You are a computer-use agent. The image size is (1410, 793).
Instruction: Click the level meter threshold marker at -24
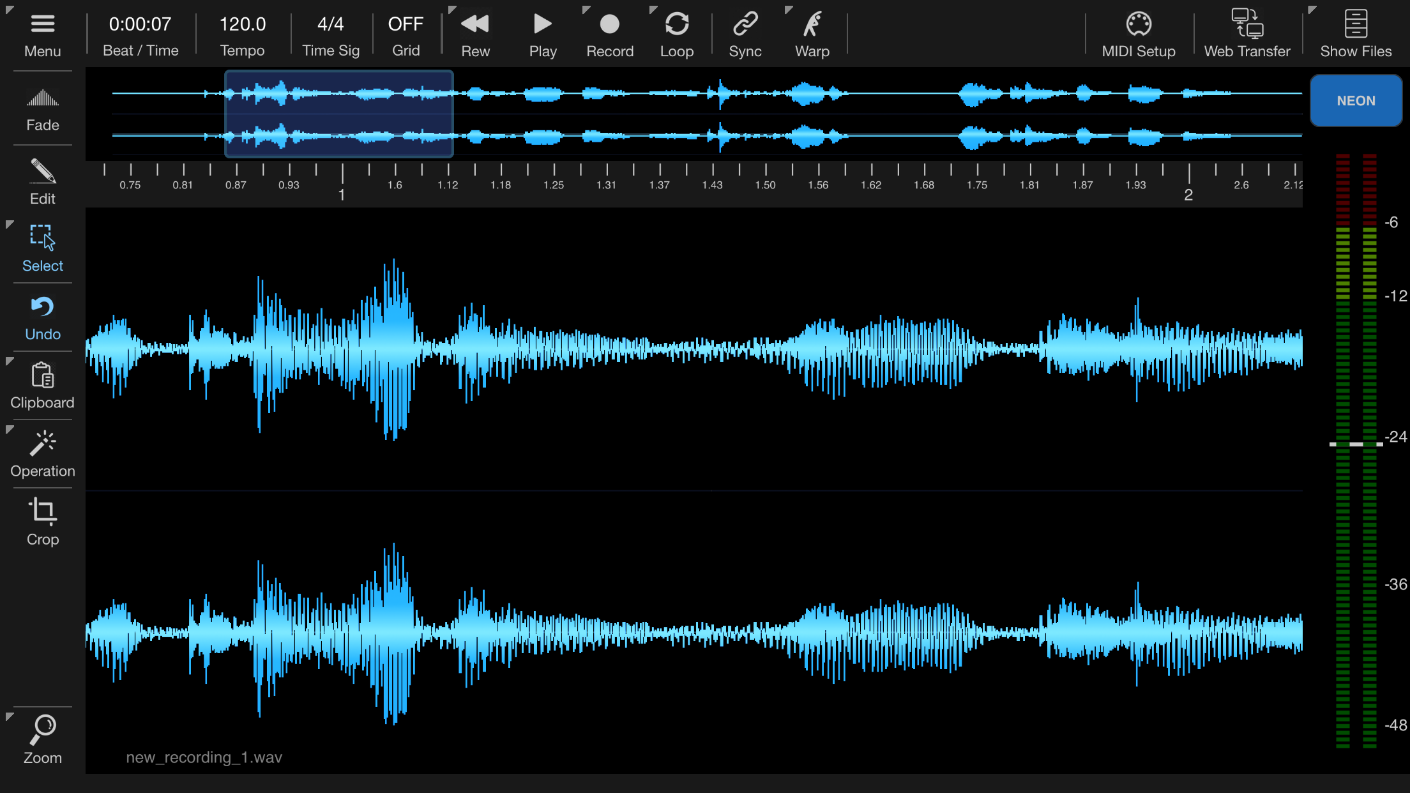pos(1356,444)
